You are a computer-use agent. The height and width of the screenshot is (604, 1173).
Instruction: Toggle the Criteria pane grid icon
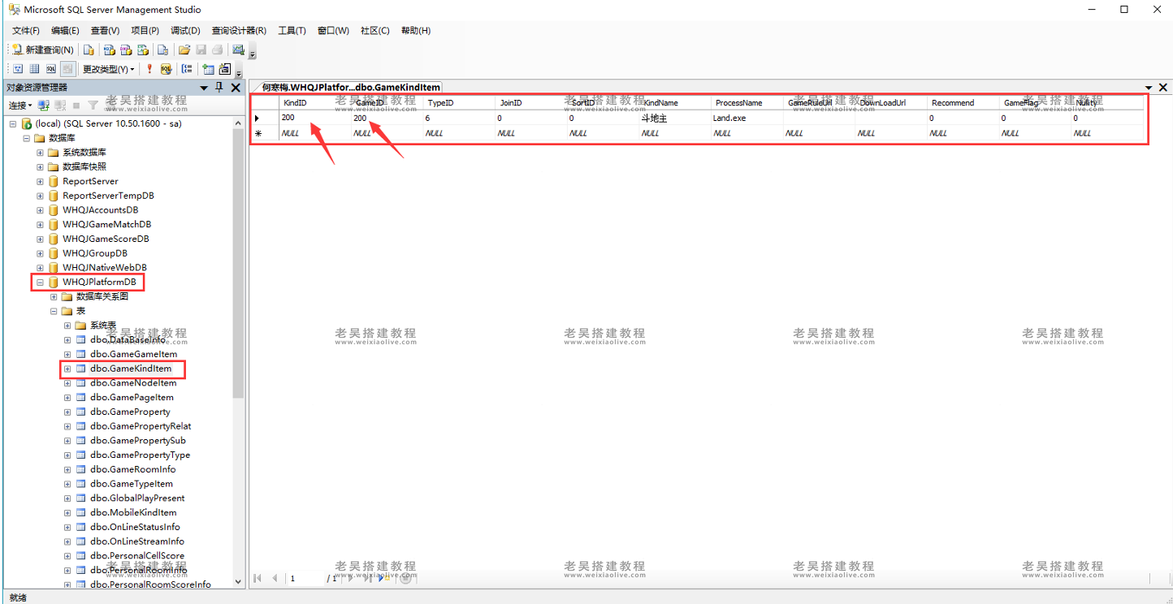(34, 69)
